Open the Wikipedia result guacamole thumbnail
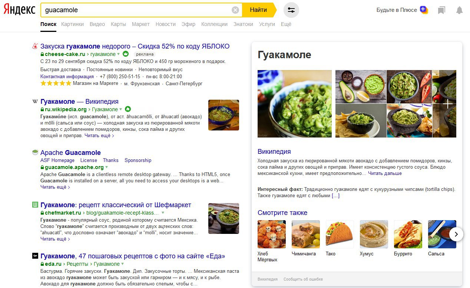Image resolution: width=470 pixels, height=288 pixels. 224,115
